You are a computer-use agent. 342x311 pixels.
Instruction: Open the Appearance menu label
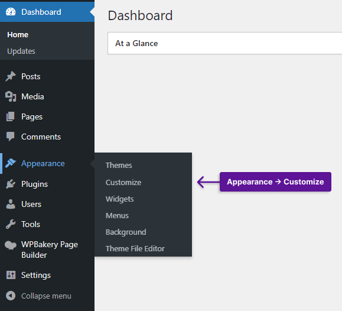(x=43, y=164)
